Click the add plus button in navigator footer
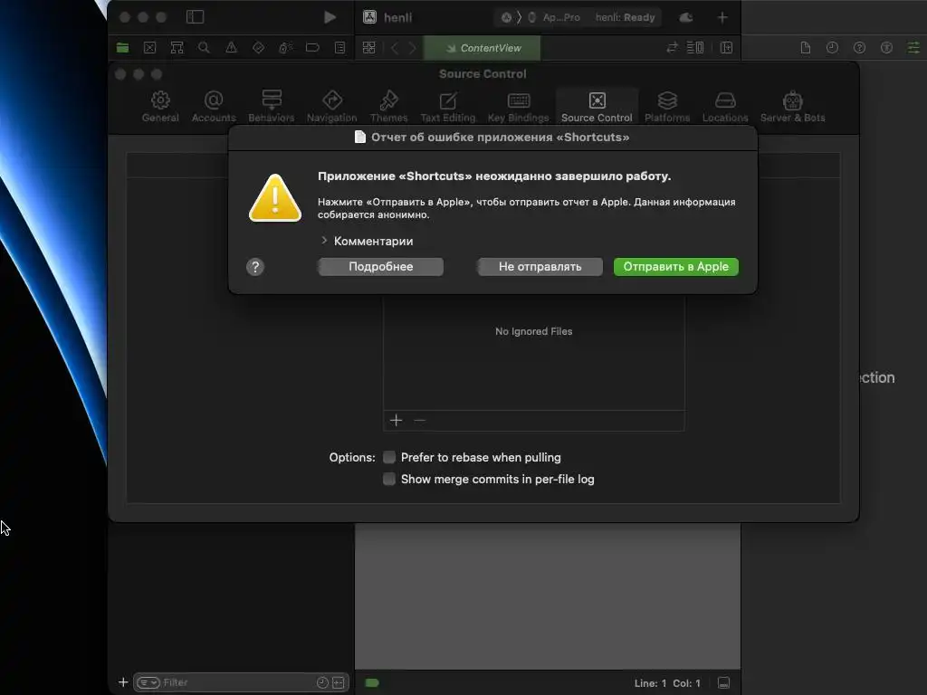Screen dimensions: 927x695 (123, 682)
